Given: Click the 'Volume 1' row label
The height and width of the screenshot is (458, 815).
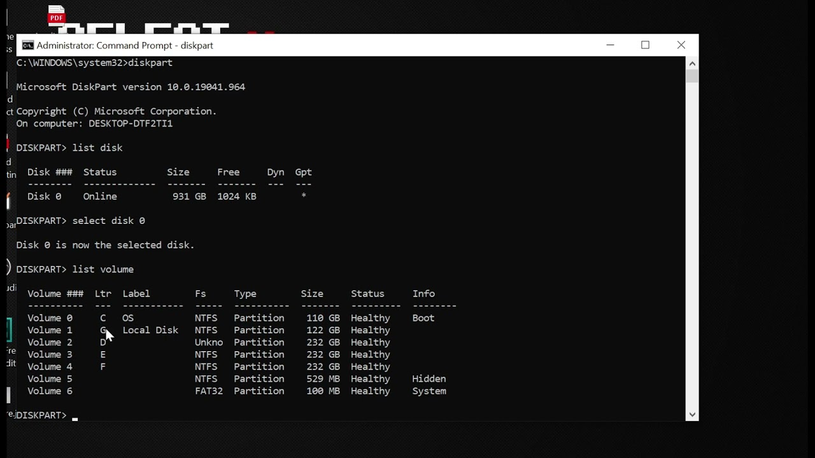Looking at the screenshot, I should tap(50, 330).
